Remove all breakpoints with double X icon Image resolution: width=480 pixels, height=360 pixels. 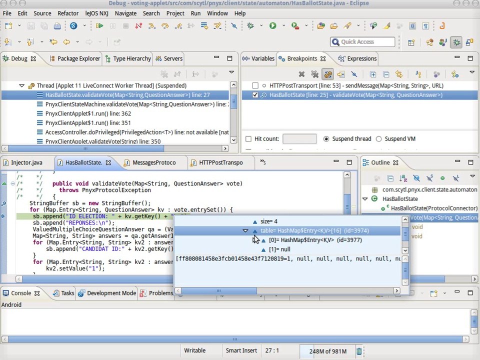pyautogui.click(x=314, y=74)
